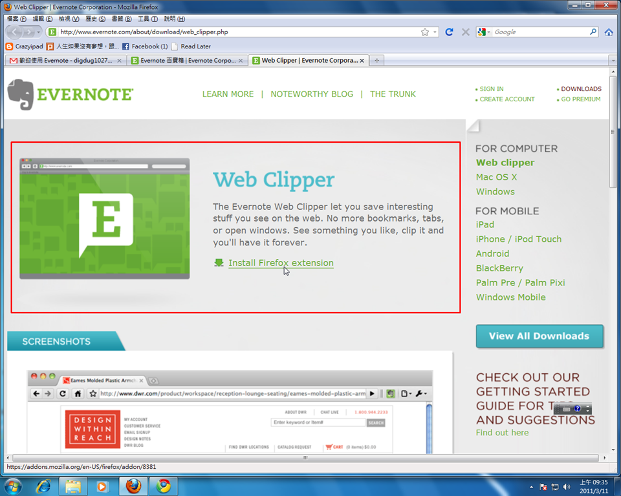621x496 pixels.
Task: Click the View All Downloads button
Action: tap(539, 336)
